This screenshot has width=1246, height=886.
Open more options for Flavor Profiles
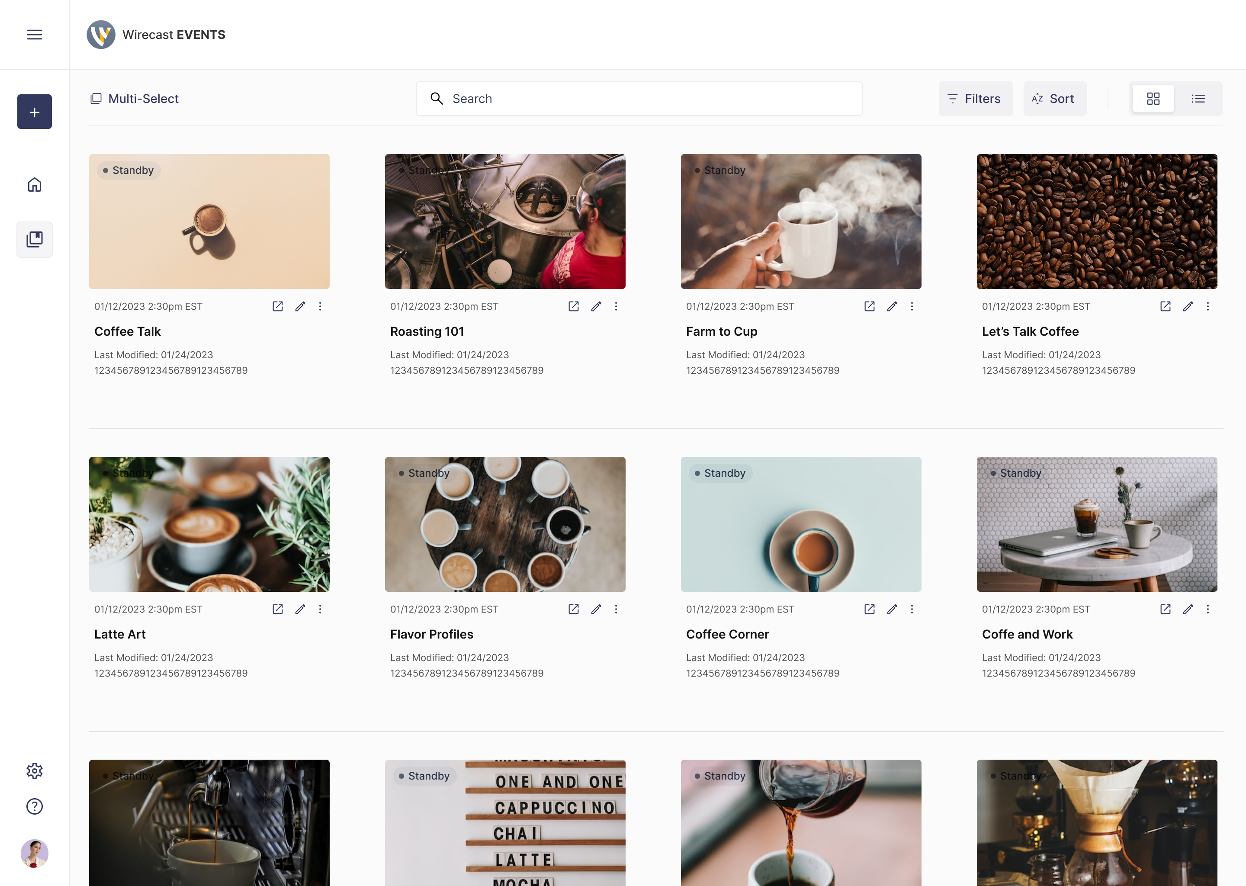pyautogui.click(x=616, y=609)
